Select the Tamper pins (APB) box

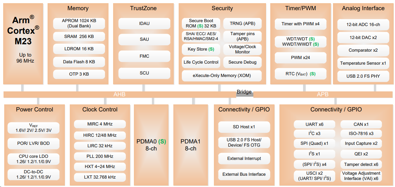[x=242, y=36]
